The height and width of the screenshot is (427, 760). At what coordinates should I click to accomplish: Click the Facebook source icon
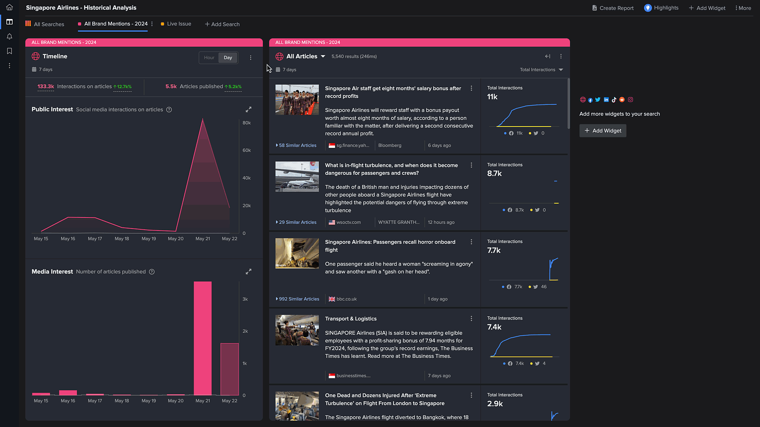click(x=590, y=100)
